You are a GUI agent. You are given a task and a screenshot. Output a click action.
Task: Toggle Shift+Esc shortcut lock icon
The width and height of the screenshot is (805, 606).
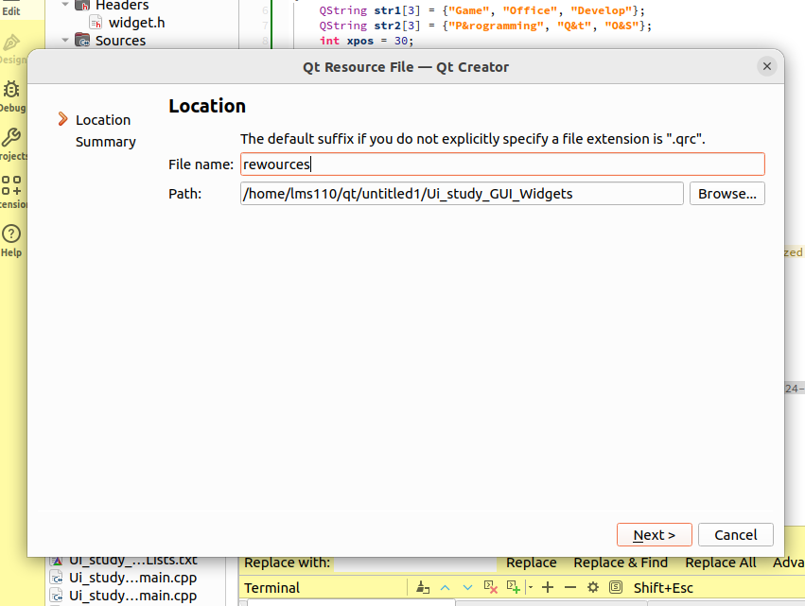(616, 587)
